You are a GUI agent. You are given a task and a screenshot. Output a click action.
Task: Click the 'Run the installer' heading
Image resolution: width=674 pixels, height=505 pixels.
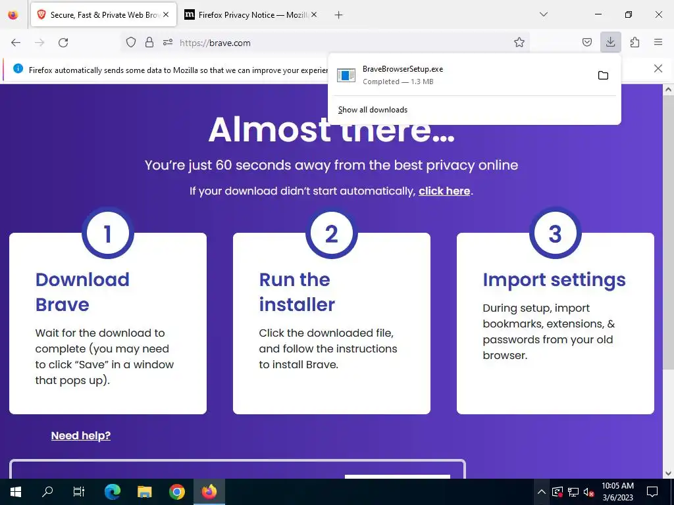[297, 292]
